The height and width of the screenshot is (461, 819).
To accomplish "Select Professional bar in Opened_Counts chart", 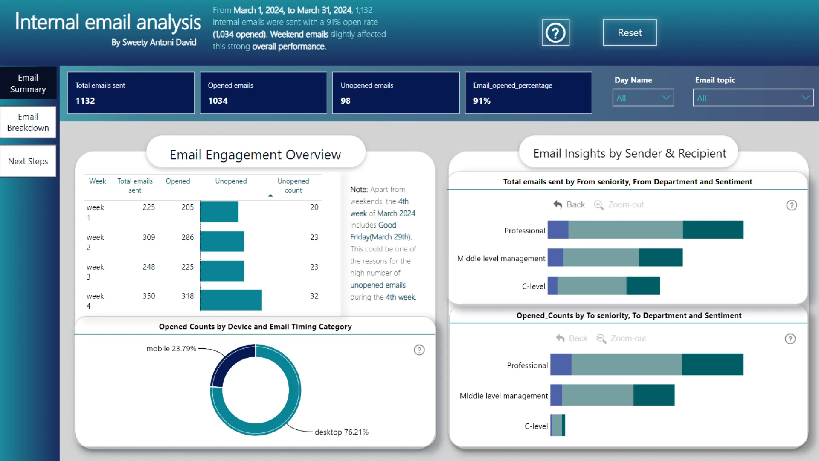I will [x=647, y=365].
